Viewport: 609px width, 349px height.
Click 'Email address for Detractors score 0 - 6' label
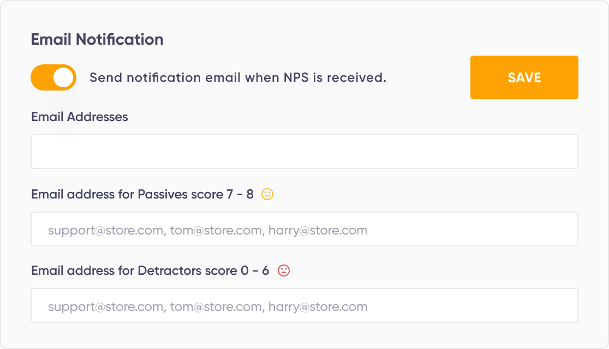click(150, 270)
